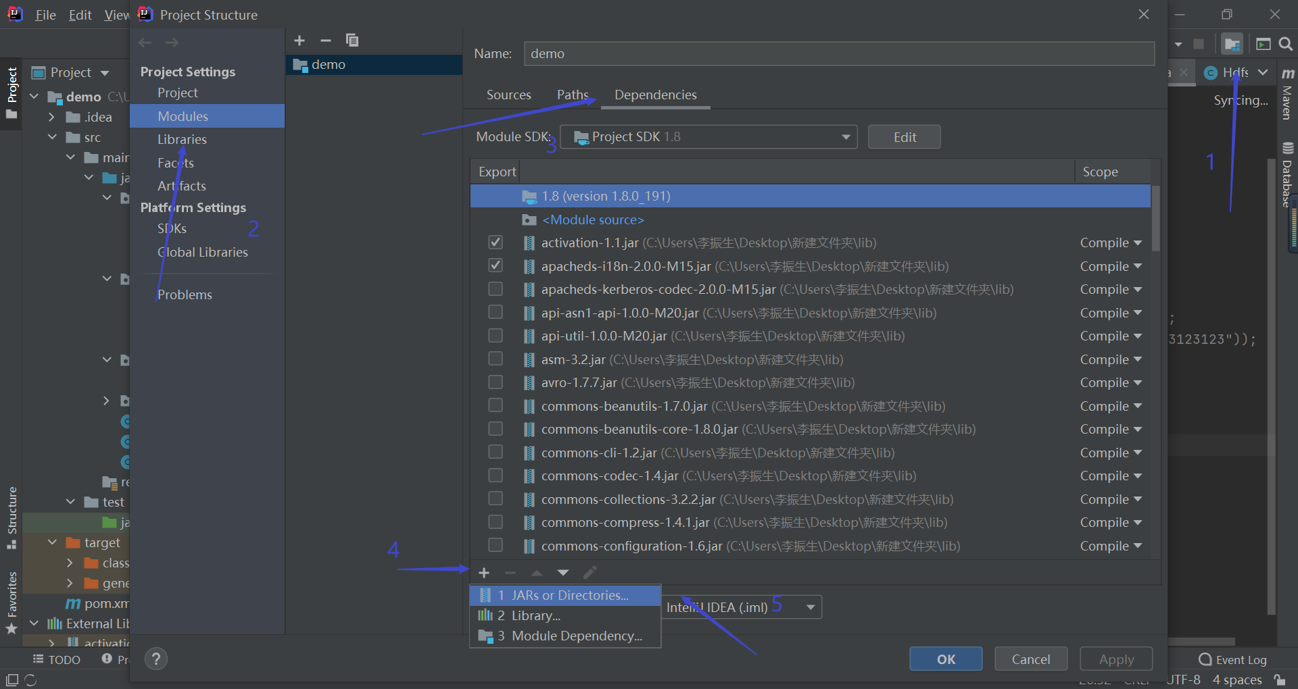Screen dimensions: 1298x689
Task: Click the edit dependency pencil icon
Action: 589,572
